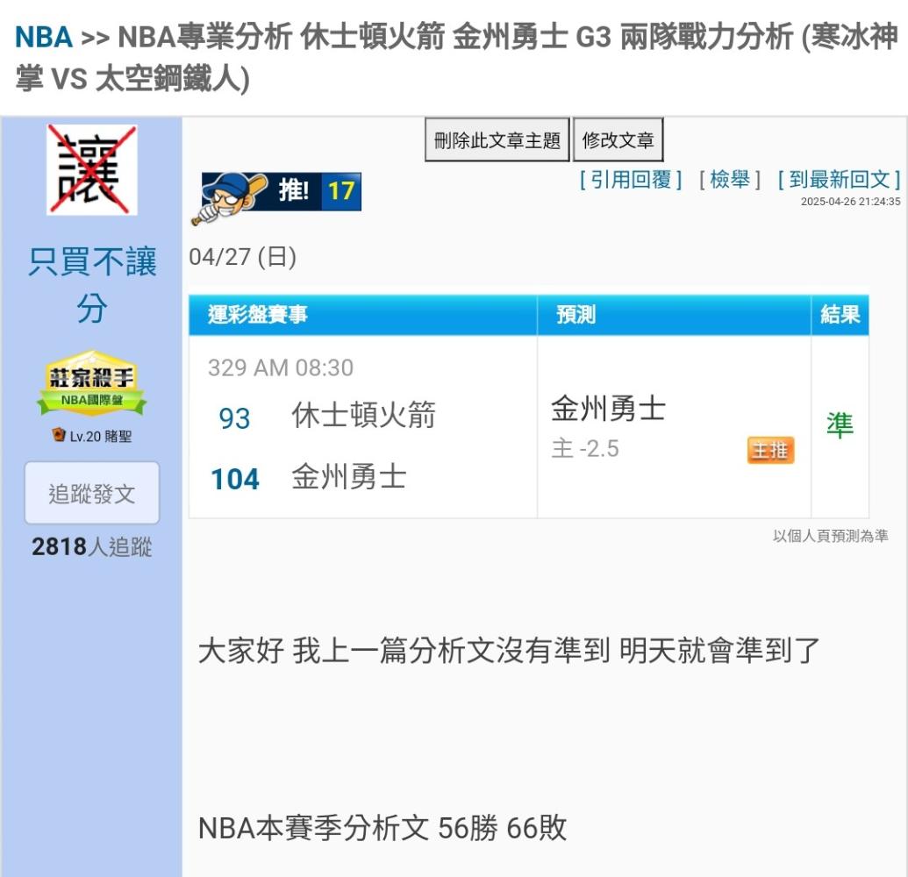Open the NBA board breadcrumb link
This screenshot has width=908, height=877.
(x=44, y=37)
